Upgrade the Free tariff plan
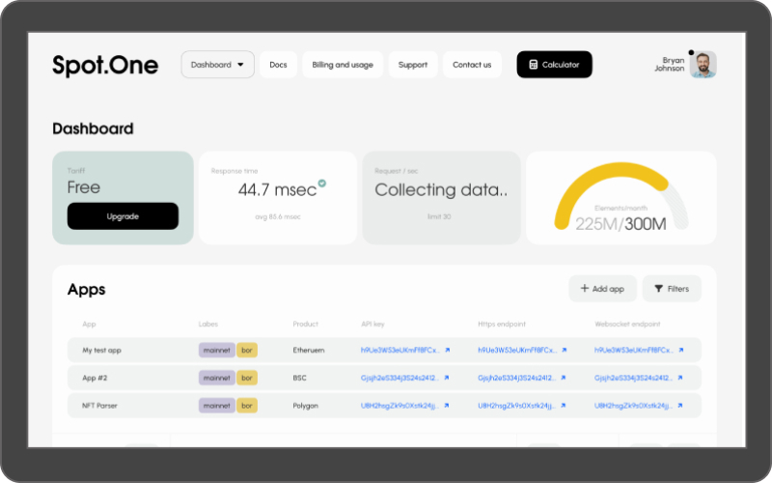The height and width of the screenshot is (483, 772). (x=123, y=215)
